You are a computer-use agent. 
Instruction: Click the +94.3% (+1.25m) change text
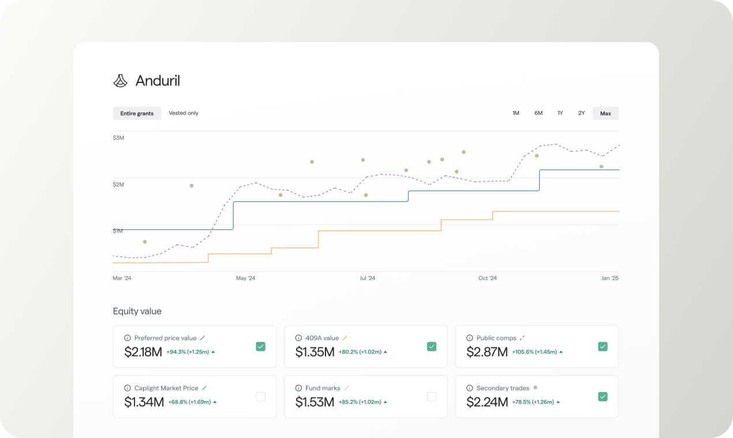click(188, 352)
